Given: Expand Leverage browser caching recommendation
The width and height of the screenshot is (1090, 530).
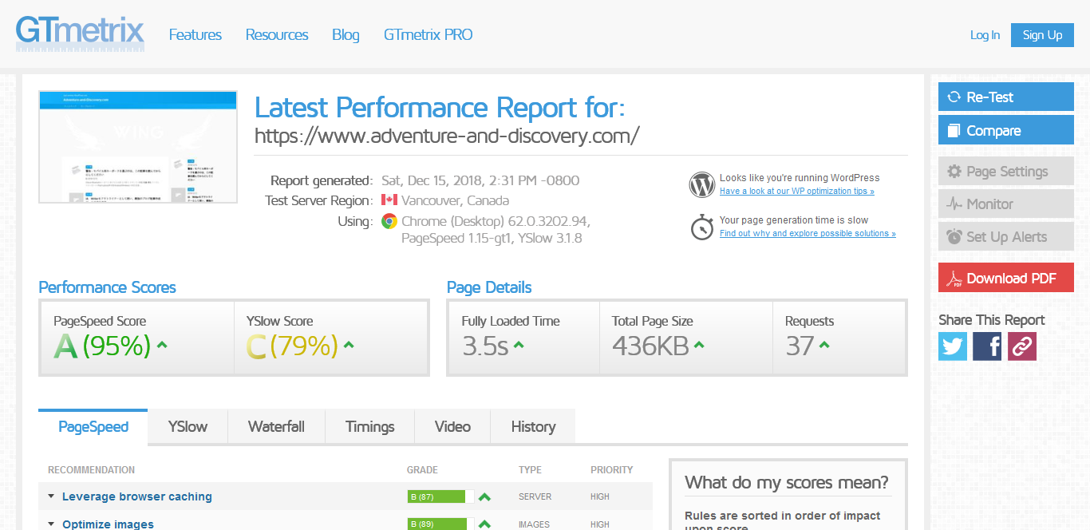Looking at the screenshot, I should pos(51,496).
